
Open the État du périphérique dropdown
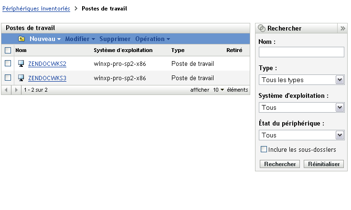(301, 135)
